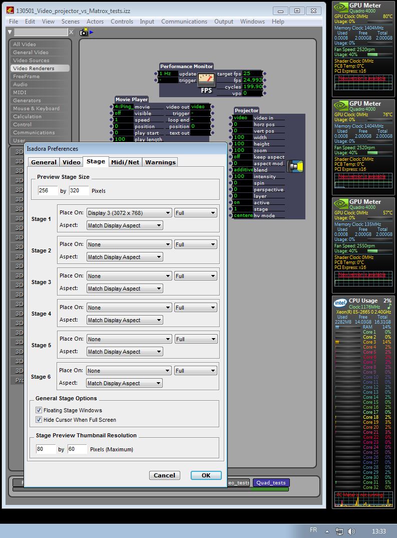Click the Intel logo in CPU Usage gadget
This screenshot has height=538, width=397.
340,303
